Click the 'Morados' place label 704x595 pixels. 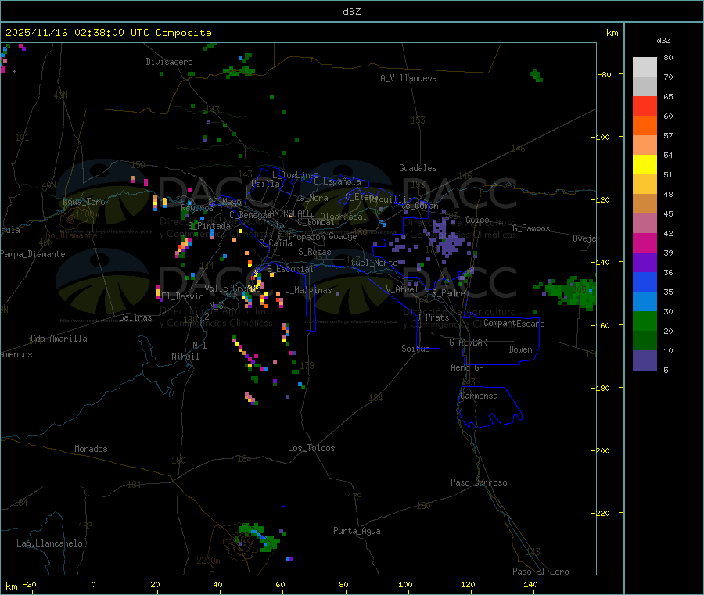tap(91, 449)
